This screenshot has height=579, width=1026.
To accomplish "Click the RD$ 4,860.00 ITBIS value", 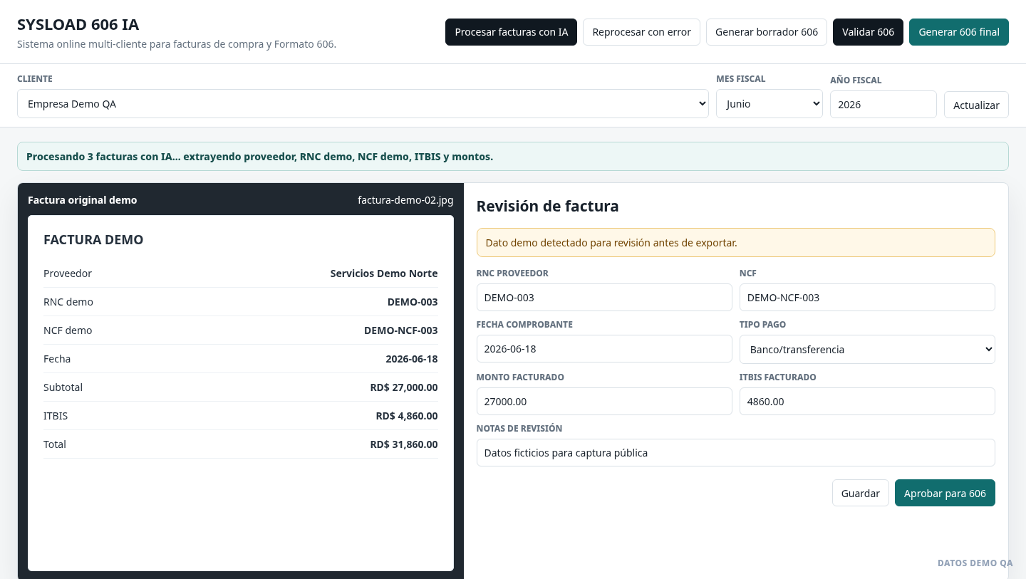I will (x=407, y=416).
